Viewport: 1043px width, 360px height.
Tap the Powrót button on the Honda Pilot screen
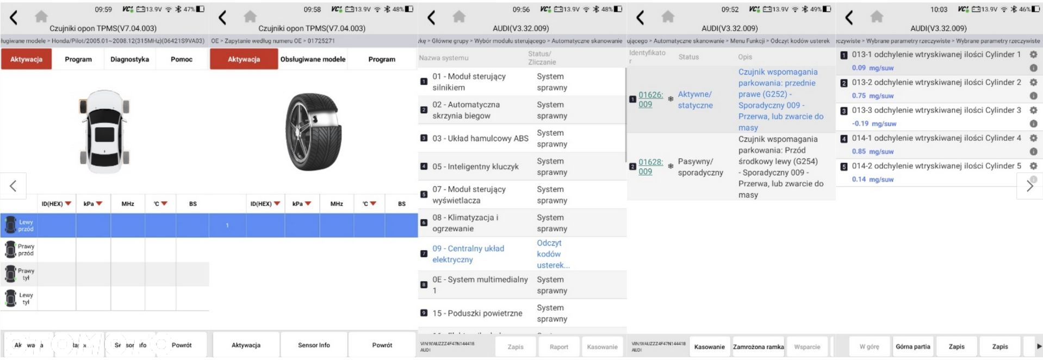[x=182, y=345]
